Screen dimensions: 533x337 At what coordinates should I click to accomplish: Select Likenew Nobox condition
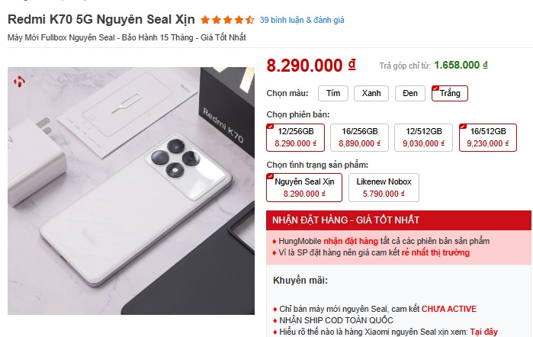384,188
